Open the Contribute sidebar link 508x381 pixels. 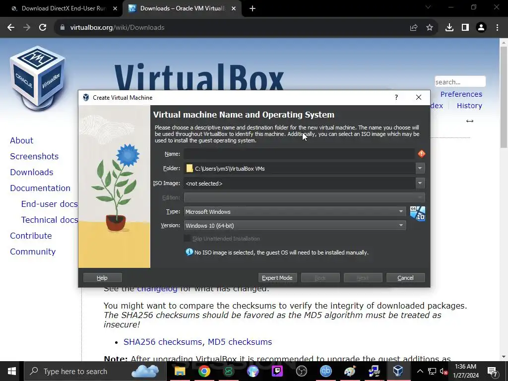click(31, 236)
